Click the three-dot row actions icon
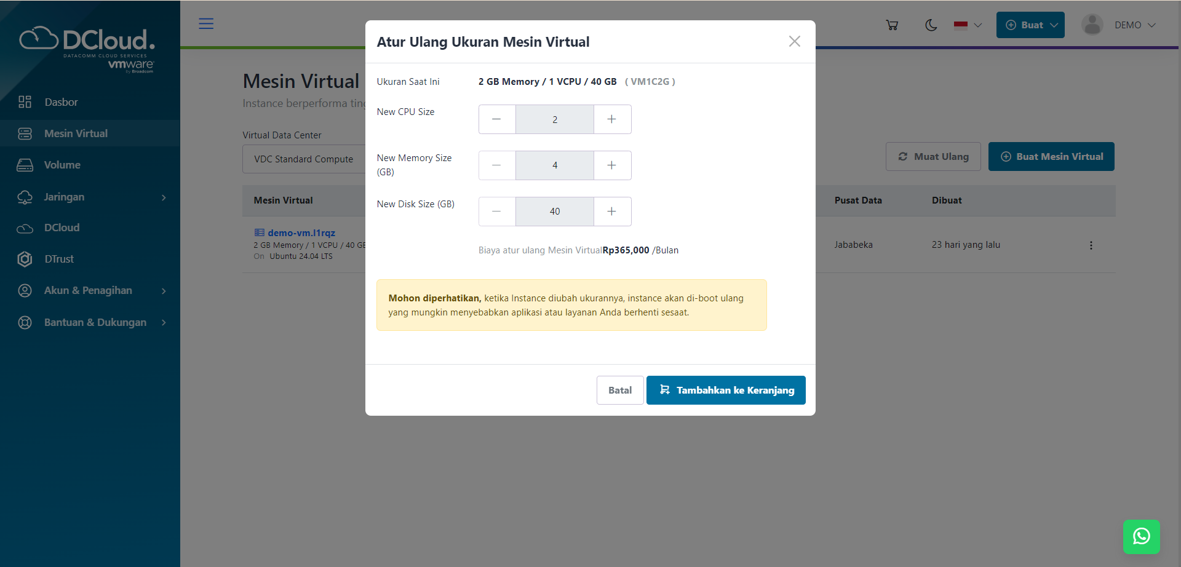 [1091, 245]
